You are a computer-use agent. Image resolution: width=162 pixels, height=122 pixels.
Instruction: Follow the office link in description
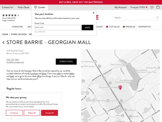point(39,76)
